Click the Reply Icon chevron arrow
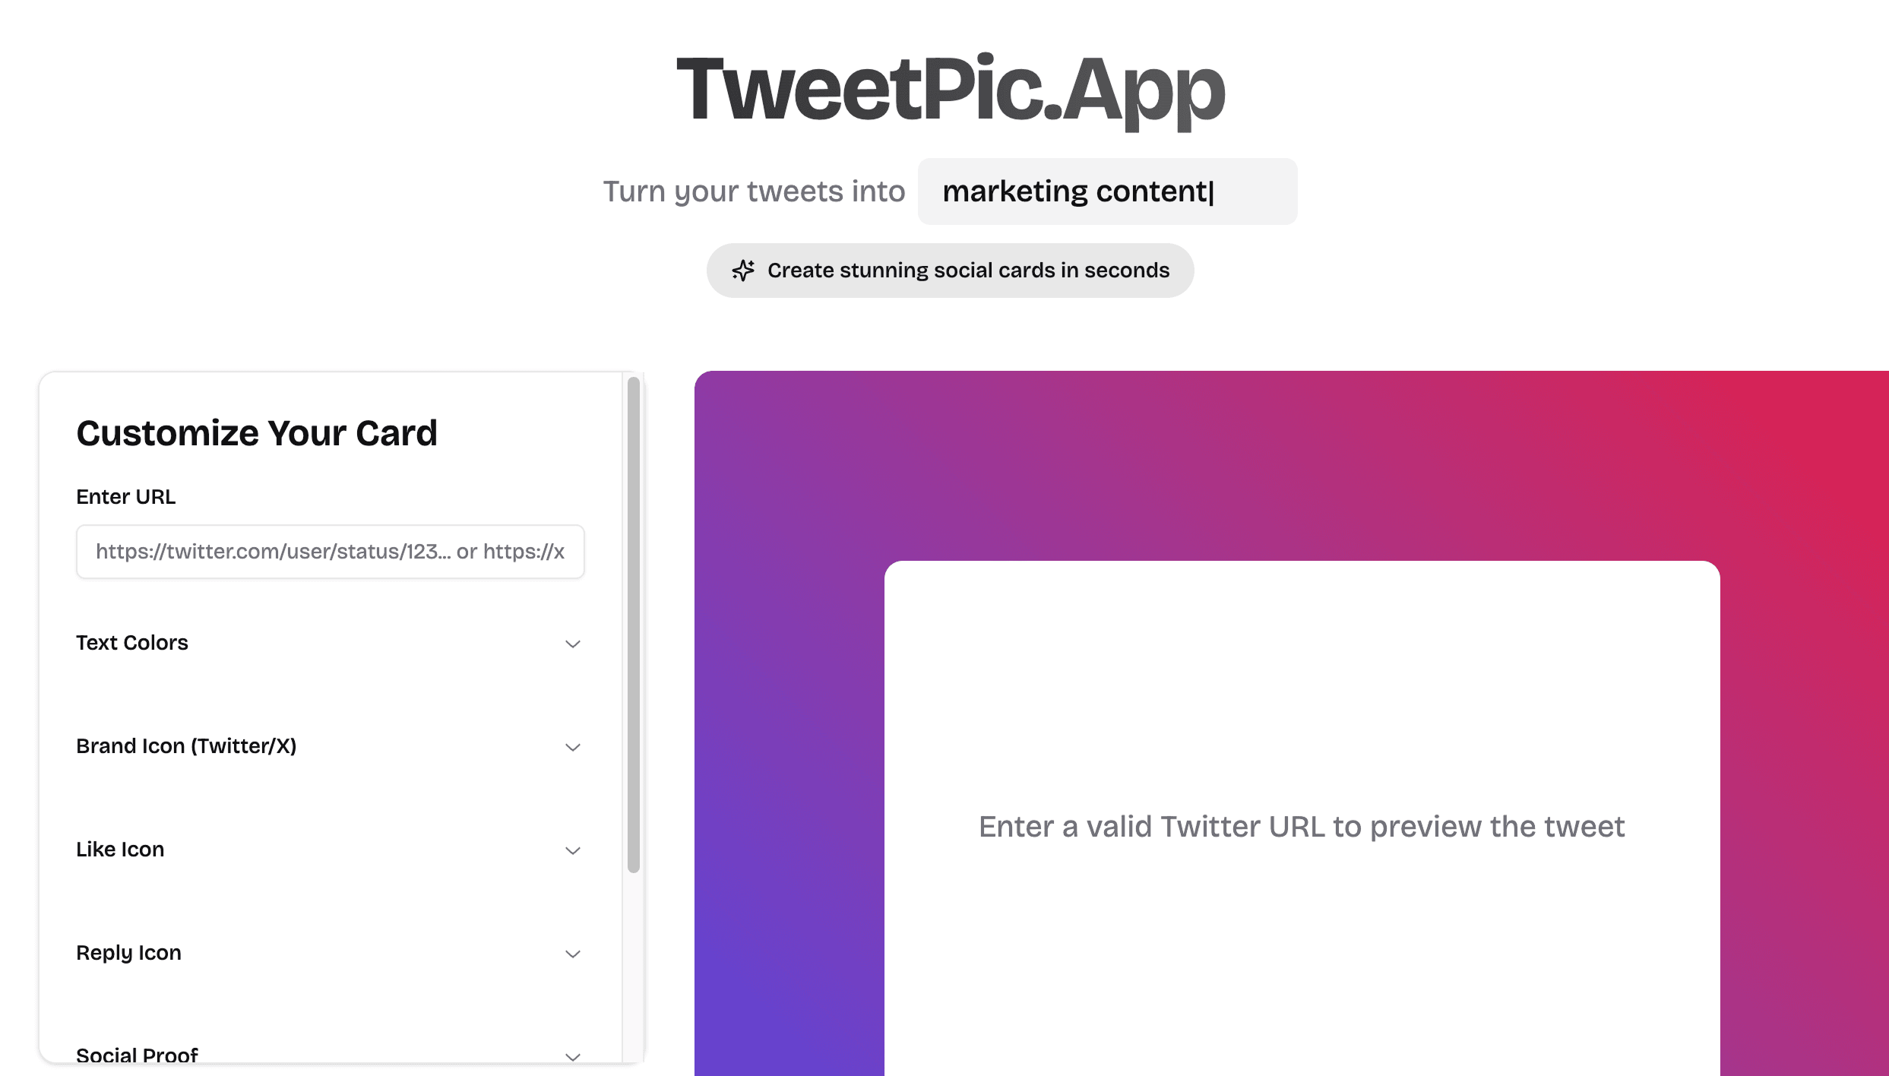The image size is (1889, 1076). click(x=573, y=954)
